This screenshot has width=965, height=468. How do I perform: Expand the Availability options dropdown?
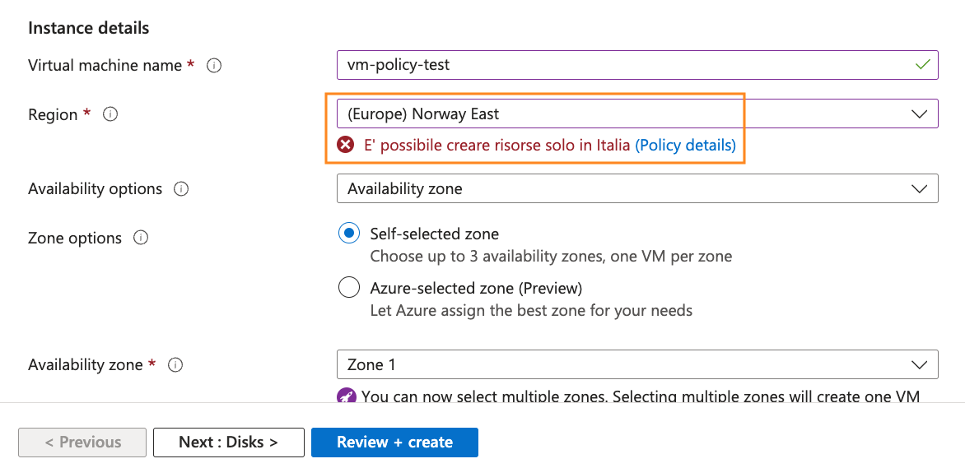636,188
